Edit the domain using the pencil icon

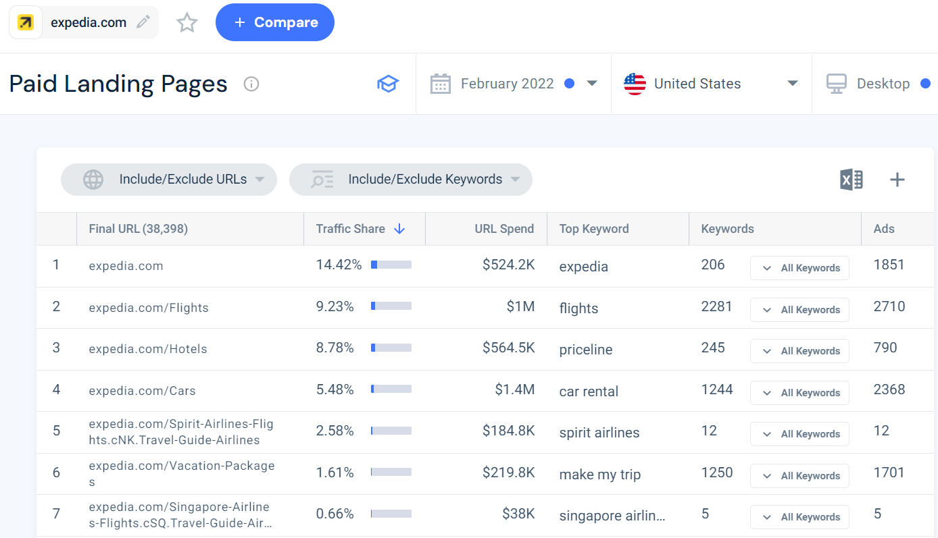pyautogui.click(x=143, y=22)
